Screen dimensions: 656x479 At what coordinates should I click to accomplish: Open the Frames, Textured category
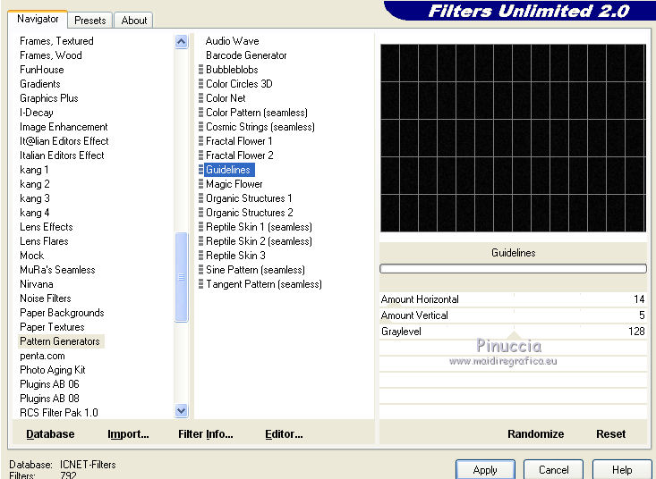(56, 41)
